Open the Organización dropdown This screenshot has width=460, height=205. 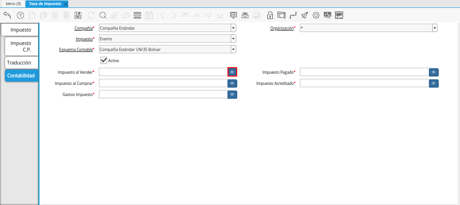point(434,28)
